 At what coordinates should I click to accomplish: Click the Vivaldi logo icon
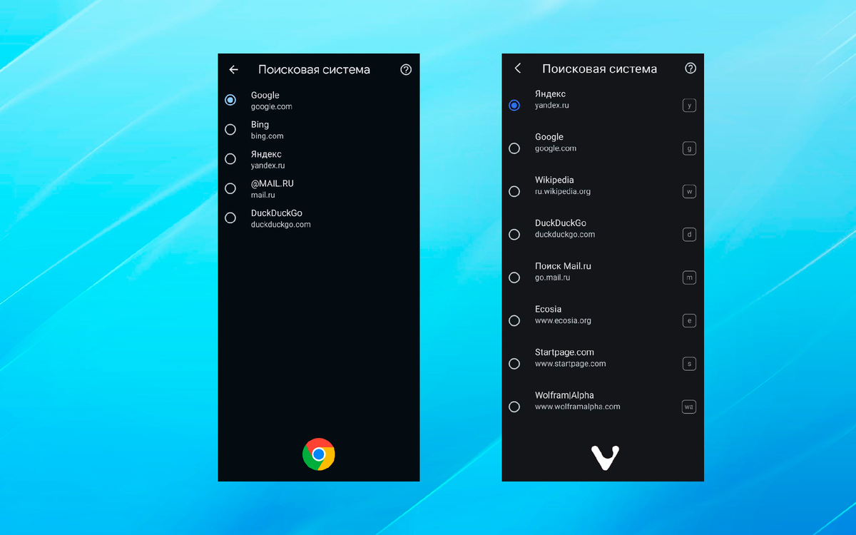tap(605, 458)
